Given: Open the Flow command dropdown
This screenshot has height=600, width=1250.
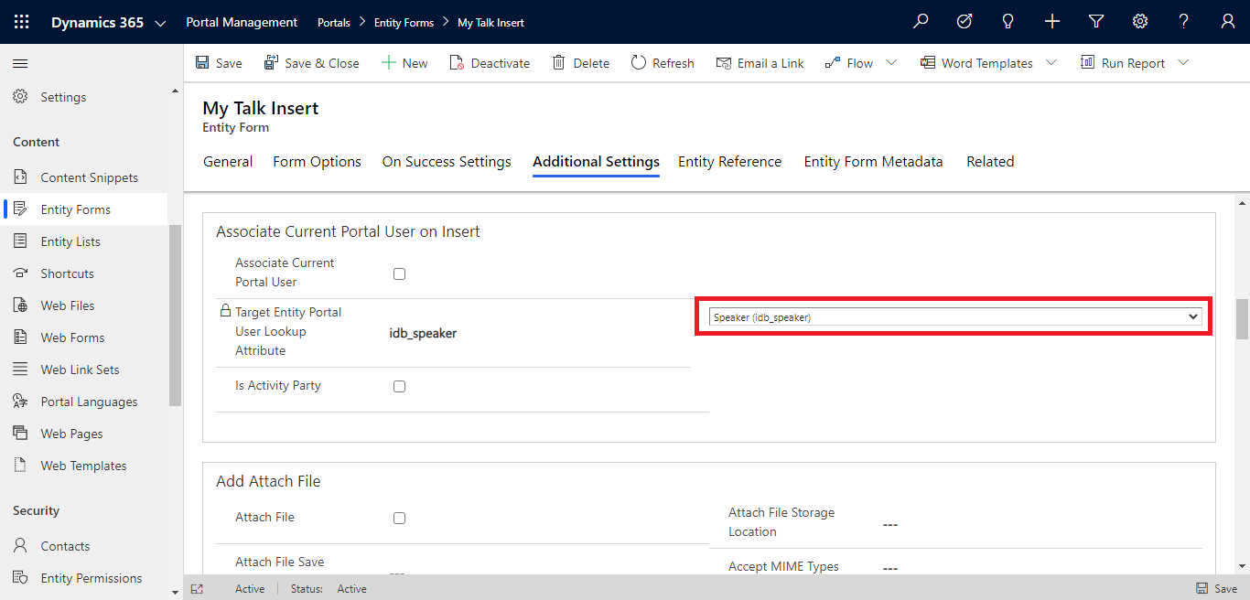Looking at the screenshot, I should pos(891,63).
